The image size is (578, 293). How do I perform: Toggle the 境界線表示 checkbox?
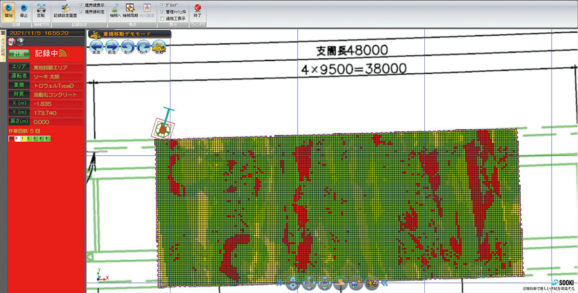click(81, 5)
